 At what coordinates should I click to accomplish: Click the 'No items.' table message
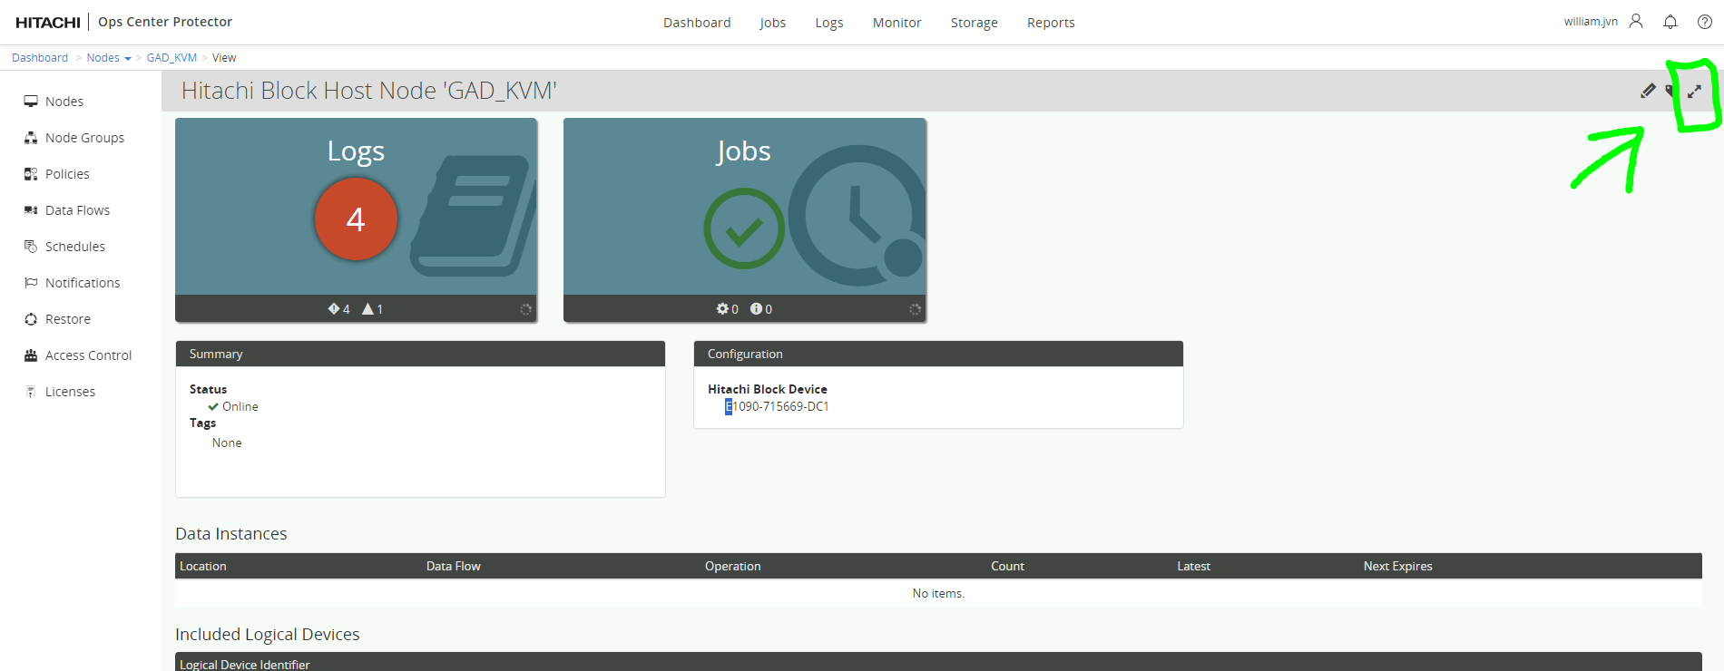point(938,594)
